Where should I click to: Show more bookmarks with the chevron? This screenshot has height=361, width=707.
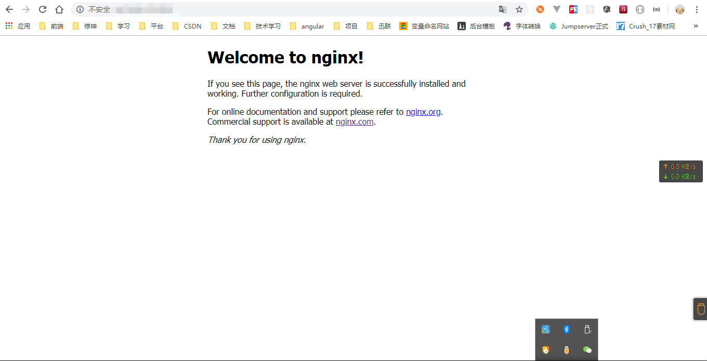point(696,26)
